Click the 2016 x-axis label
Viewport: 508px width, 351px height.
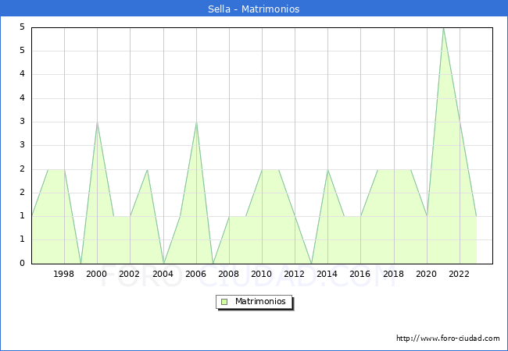[360, 274]
